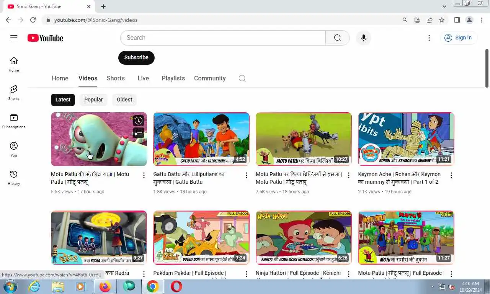The image size is (490, 294).
Task: Open a new browser tab
Action: click(x=103, y=7)
